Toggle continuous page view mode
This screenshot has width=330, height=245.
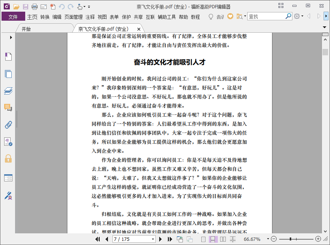point(213,239)
